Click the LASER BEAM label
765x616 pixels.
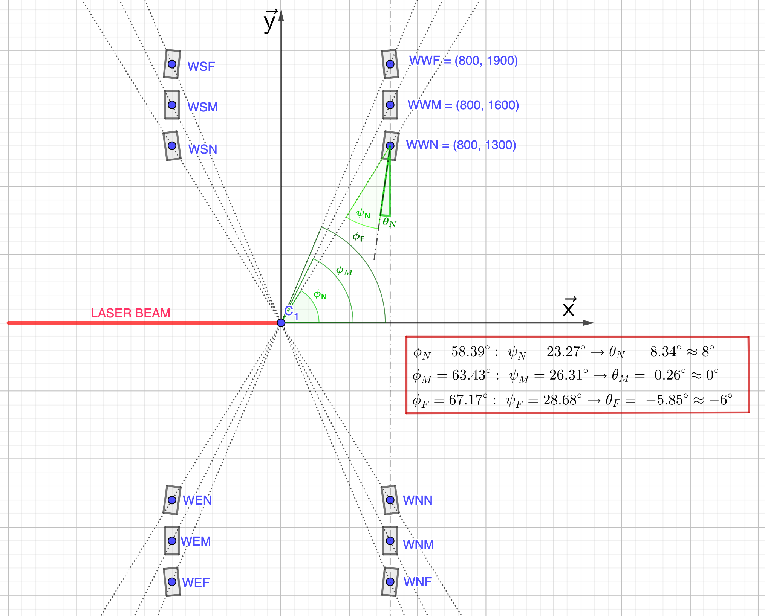tap(130, 313)
